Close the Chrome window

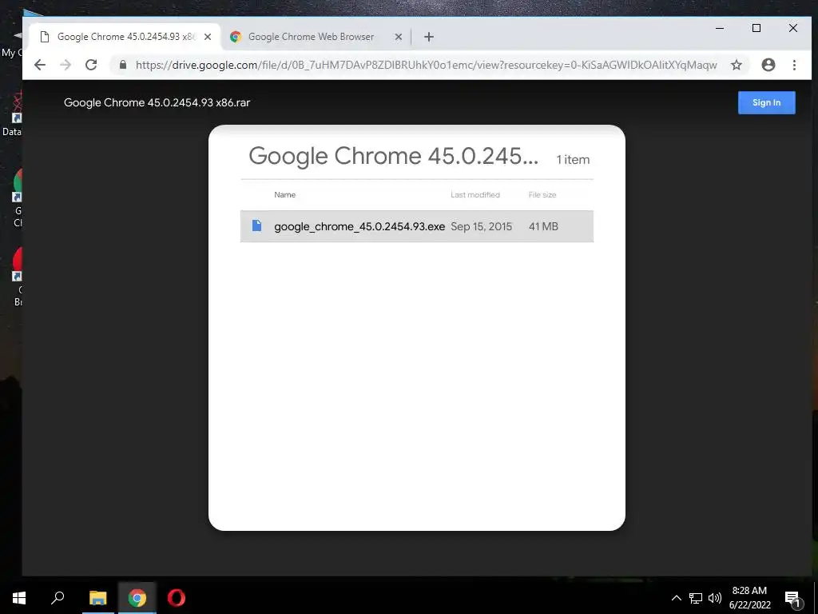click(793, 28)
